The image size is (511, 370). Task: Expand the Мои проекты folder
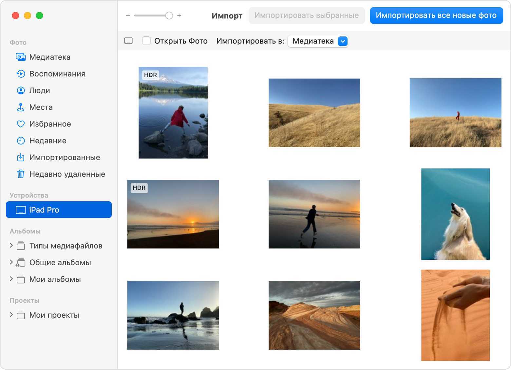point(11,315)
